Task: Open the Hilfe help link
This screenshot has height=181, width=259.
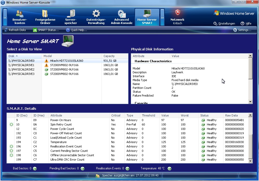Action: (246, 23)
